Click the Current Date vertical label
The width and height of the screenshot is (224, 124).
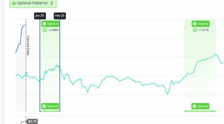point(28,45)
